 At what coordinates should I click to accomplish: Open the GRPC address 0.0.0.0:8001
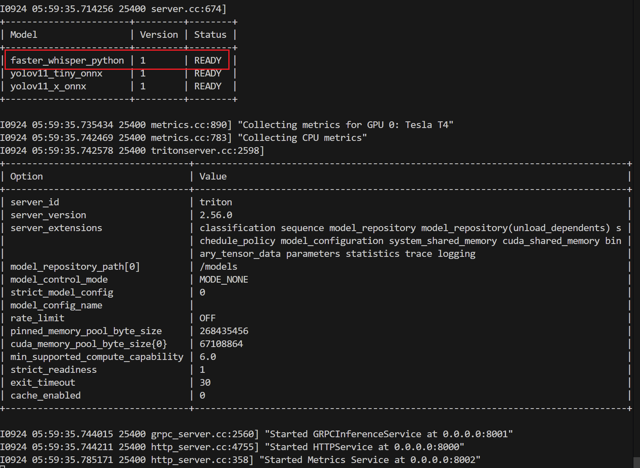click(475, 434)
